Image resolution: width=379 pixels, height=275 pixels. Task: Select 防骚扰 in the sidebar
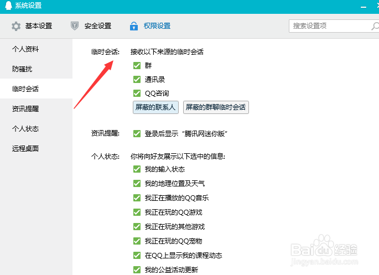coord(22,69)
